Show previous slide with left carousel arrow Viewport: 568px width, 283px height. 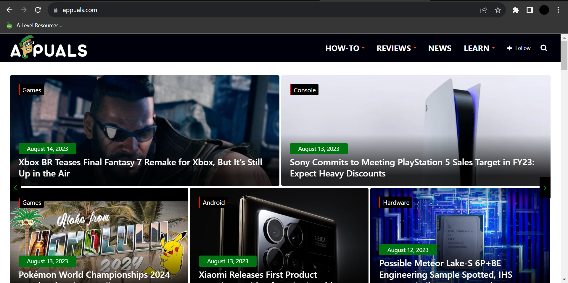click(15, 188)
